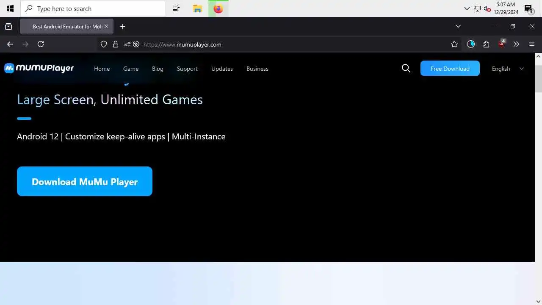Screen dimensions: 542x305
Task: Show hidden system tray icons
Action: coord(467,8)
